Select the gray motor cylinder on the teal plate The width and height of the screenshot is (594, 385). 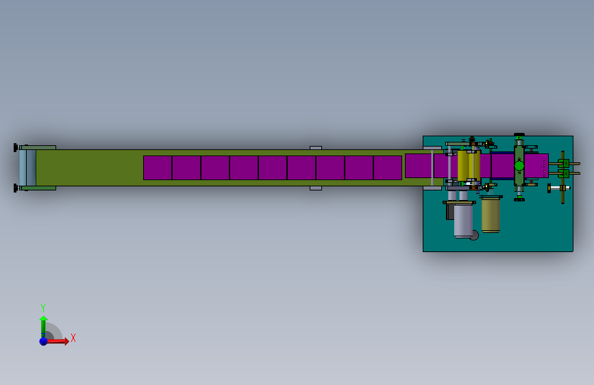(x=463, y=221)
